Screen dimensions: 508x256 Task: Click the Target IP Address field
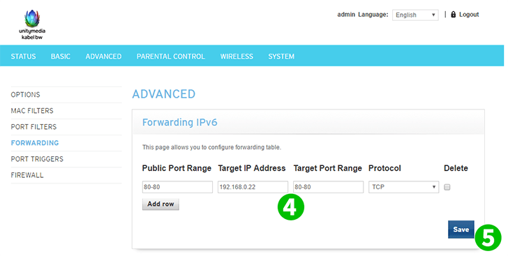[253, 187]
